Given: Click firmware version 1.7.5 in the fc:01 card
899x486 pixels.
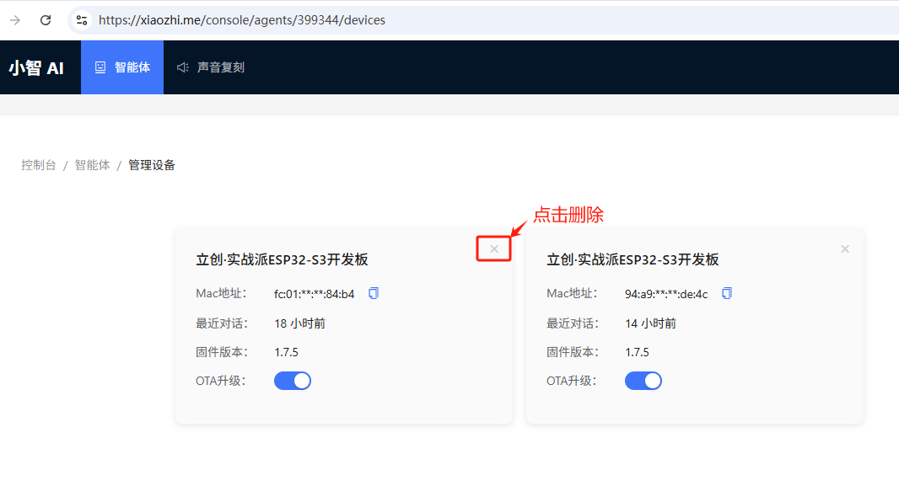Looking at the screenshot, I should (x=286, y=352).
